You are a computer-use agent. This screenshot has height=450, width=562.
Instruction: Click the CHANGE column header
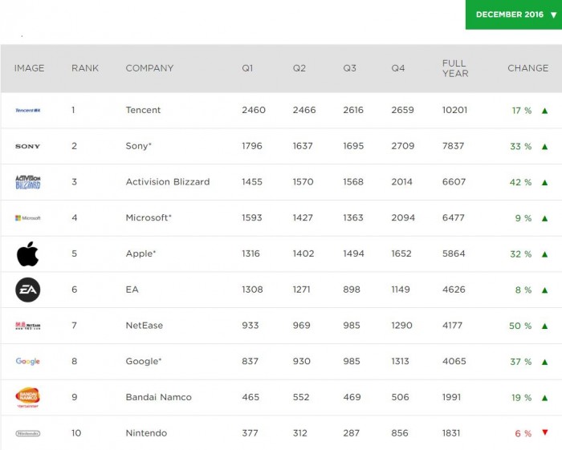click(528, 68)
